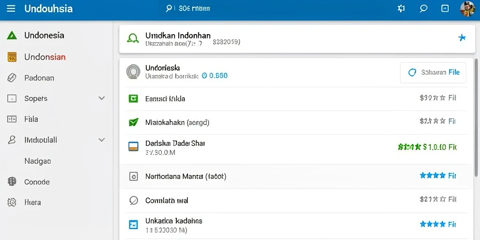Click the globe icon beside Conode
Viewport: 480px width, 240px height.
pyautogui.click(x=12, y=182)
